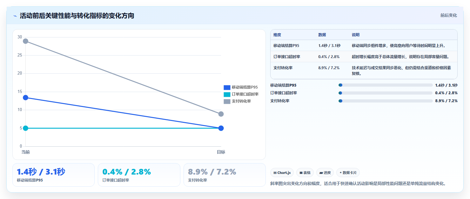470x199 pixels.
Task: Click the y-axis label 30
Action: pos(20,37)
